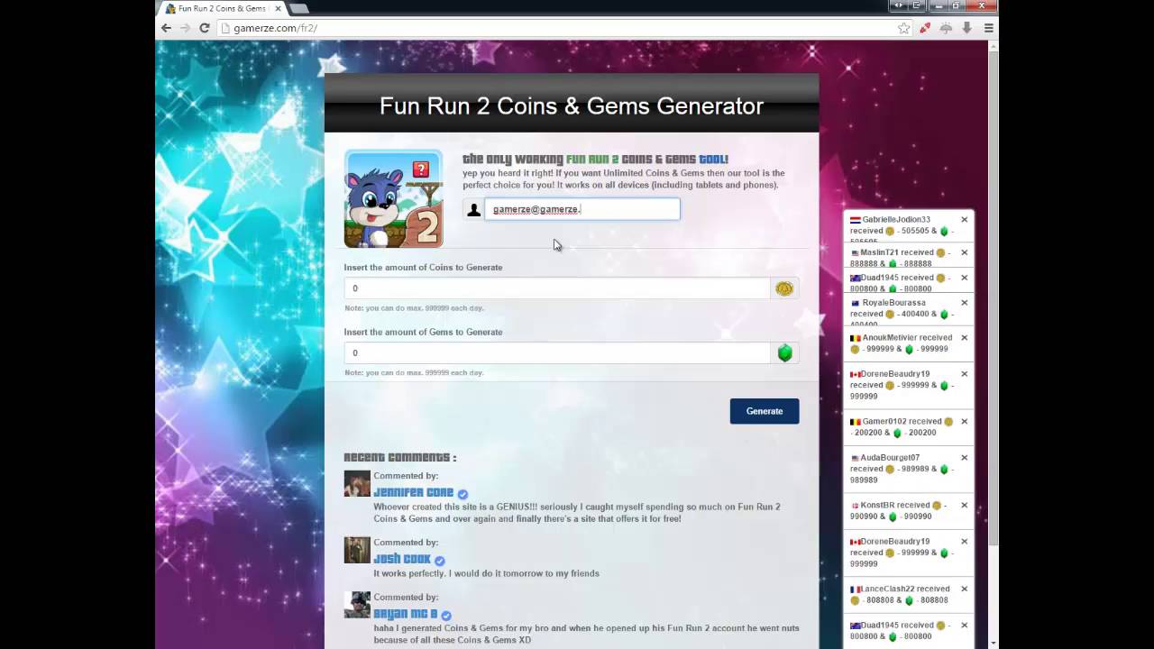The image size is (1154, 649).
Task: Click the LanceClash22 username text
Action: tap(889, 590)
